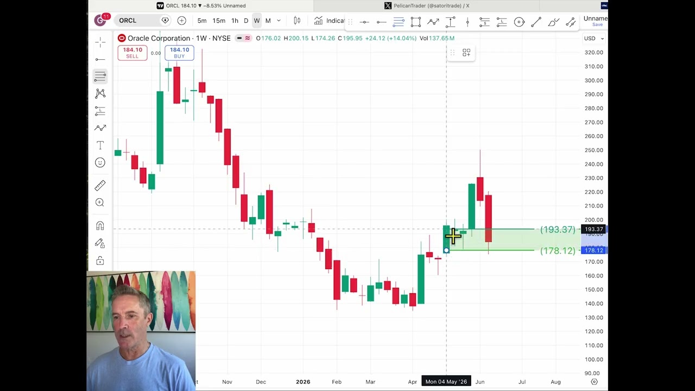Open the XABCD pattern tool

click(x=100, y=93)
